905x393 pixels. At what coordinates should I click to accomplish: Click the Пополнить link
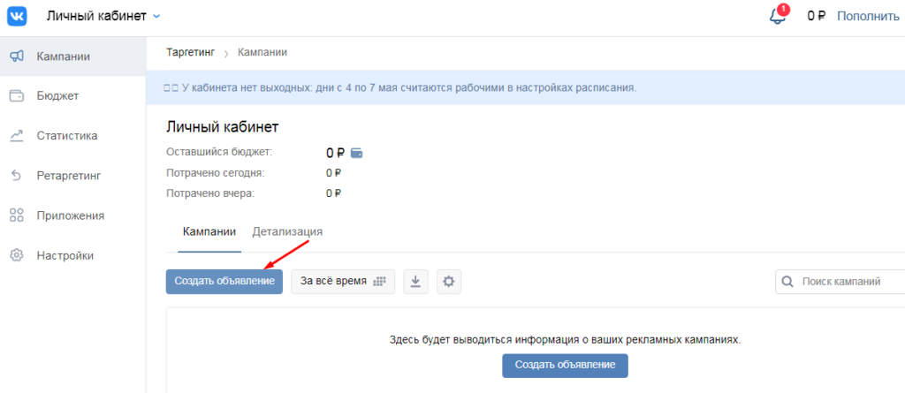tap(870, 16)
